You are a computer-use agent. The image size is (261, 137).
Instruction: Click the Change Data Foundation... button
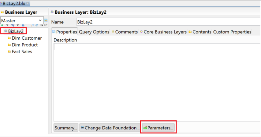(110, 128)
